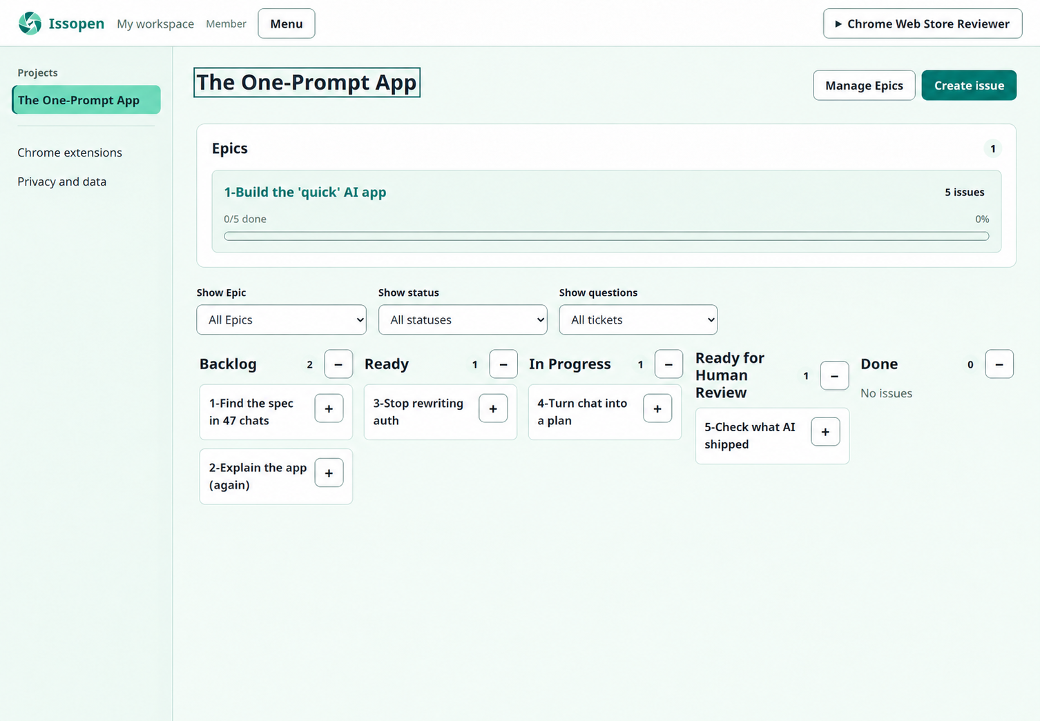Click the epic progress bar

[606, 236]
